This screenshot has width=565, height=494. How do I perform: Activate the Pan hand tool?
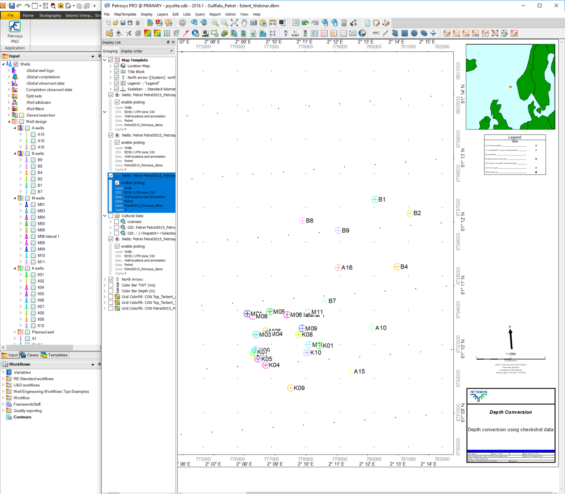[x=244, y=23]
